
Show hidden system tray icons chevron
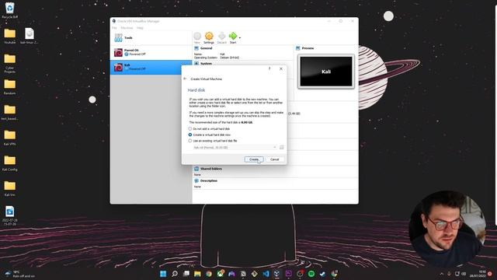point(442,274)
